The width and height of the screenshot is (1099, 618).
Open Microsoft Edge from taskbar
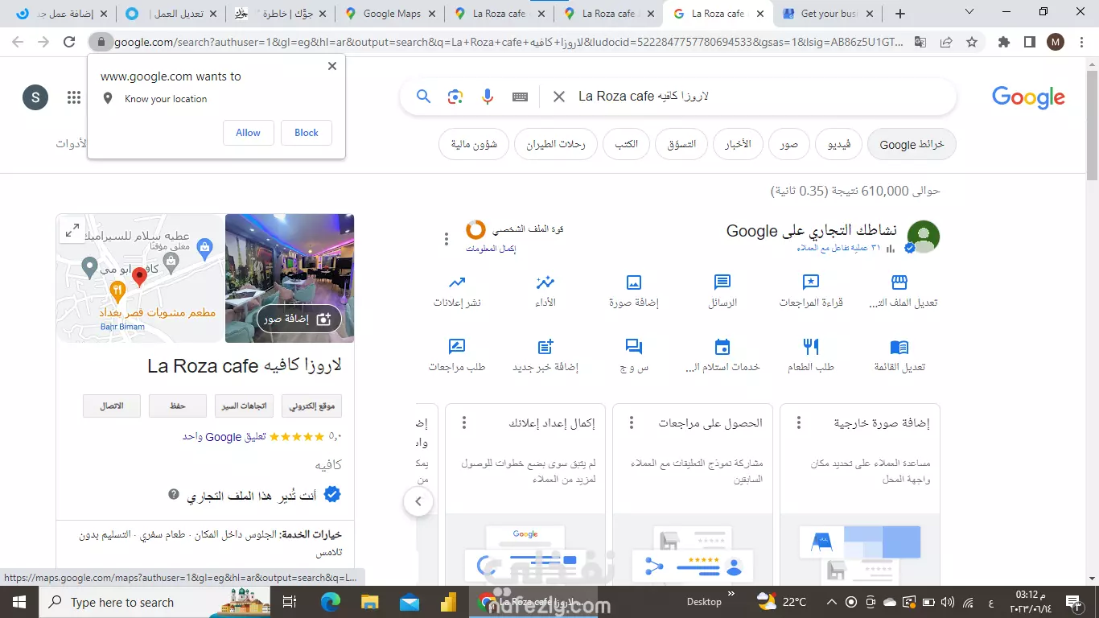331,602
